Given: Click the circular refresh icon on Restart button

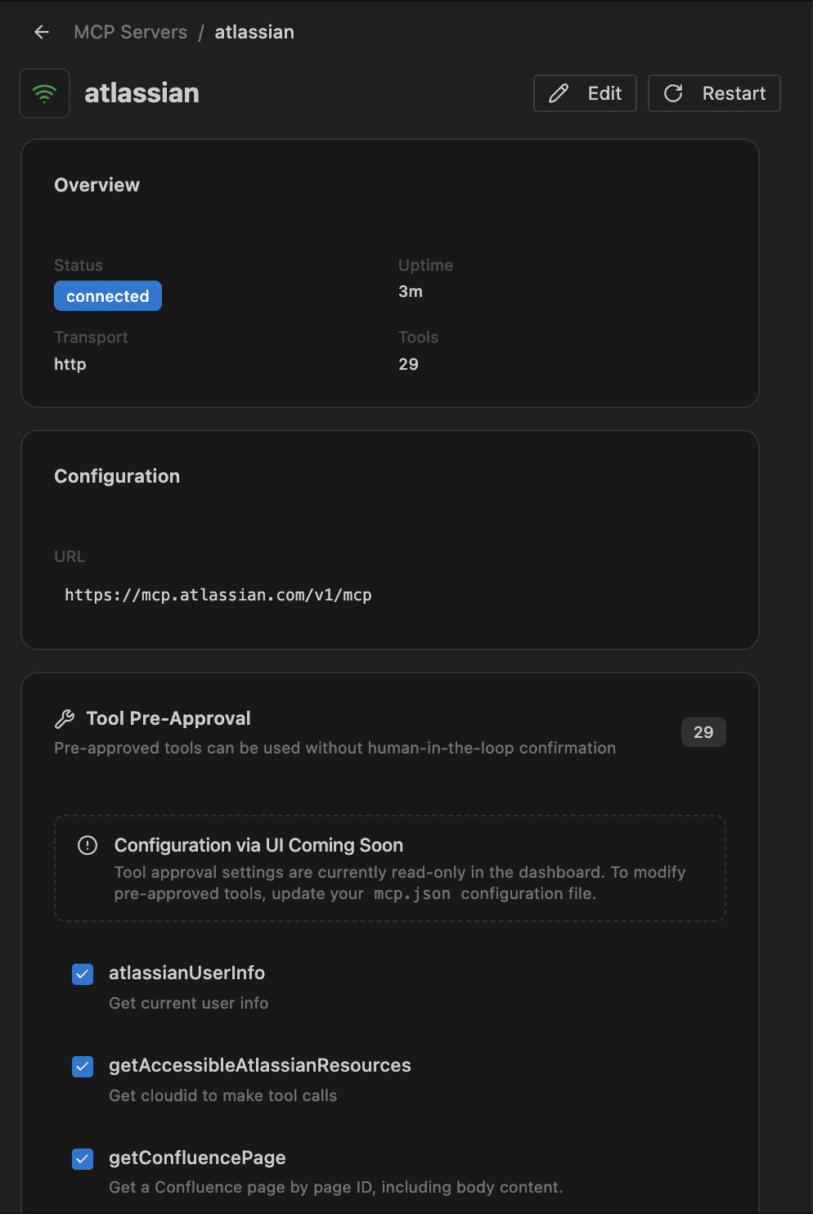Looking at the screenshot, I should 674,93.
